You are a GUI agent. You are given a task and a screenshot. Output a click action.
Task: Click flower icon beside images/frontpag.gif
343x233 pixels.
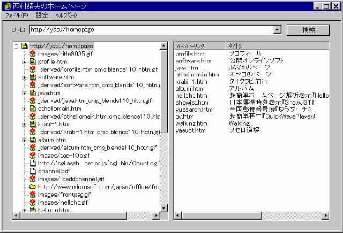click(x=33, y=195)
